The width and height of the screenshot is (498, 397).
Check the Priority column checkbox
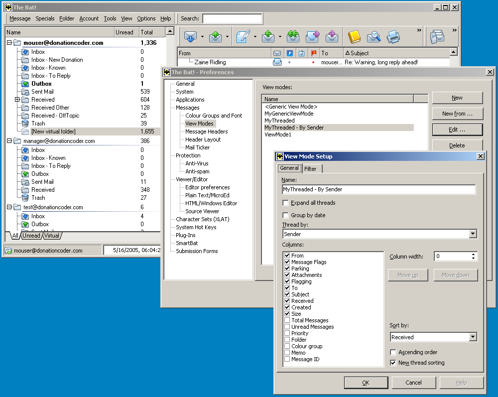(287, 333)
